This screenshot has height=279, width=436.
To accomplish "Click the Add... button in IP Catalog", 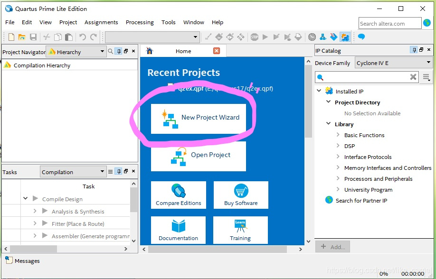I will [332, 246].
